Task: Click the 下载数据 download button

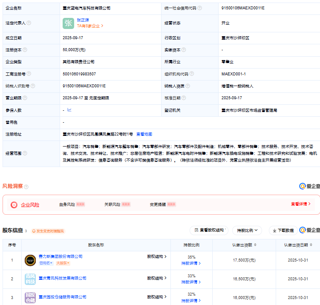Action: point(283,230)
